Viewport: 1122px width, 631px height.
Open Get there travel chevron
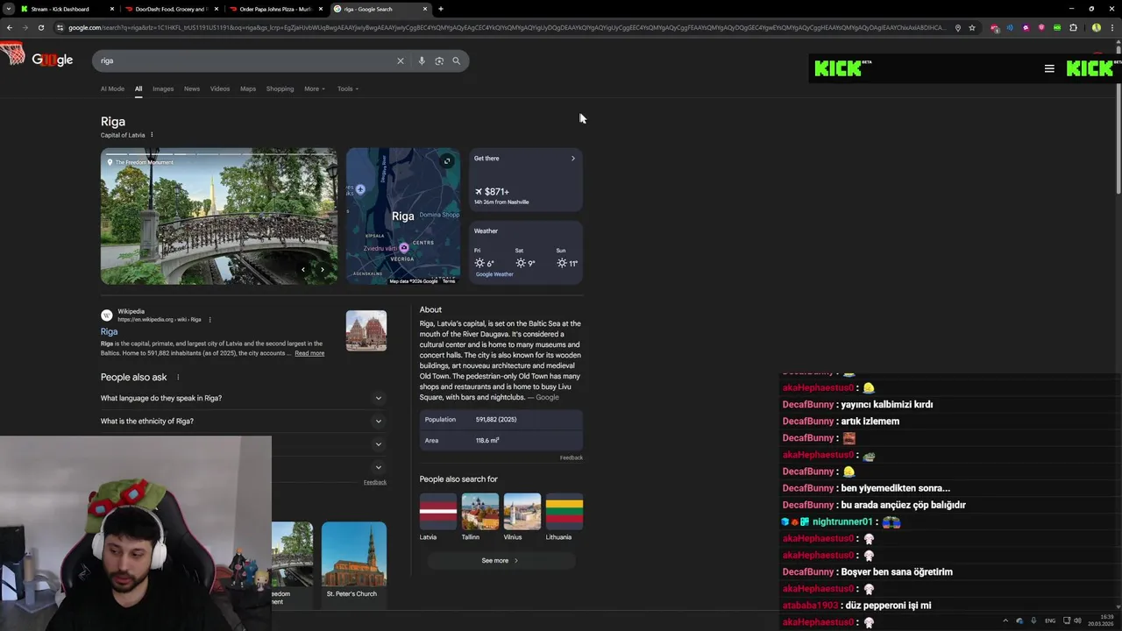[x=573, y=159]
